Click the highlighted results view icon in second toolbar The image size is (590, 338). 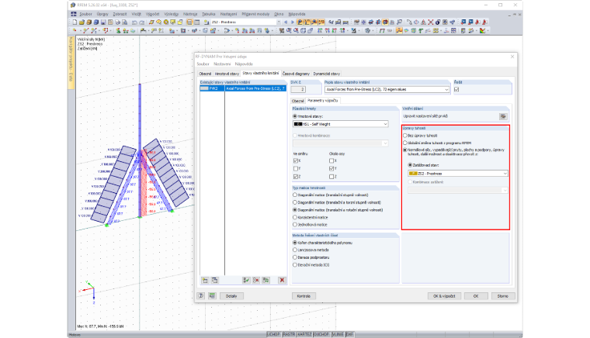pos(399,31)
